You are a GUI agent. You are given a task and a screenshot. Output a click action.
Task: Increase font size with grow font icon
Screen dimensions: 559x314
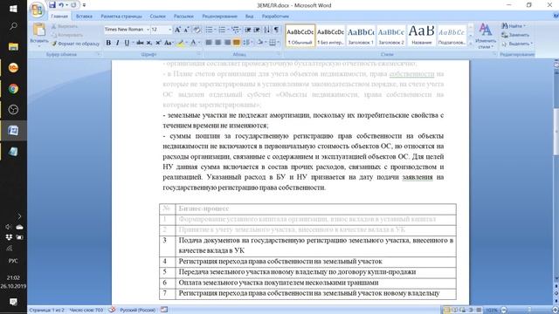(177, 30)
